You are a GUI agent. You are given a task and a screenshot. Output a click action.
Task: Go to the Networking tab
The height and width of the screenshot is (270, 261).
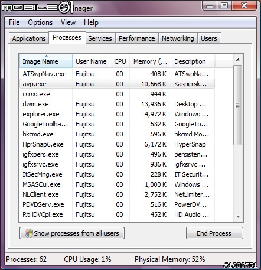(178, 38)
